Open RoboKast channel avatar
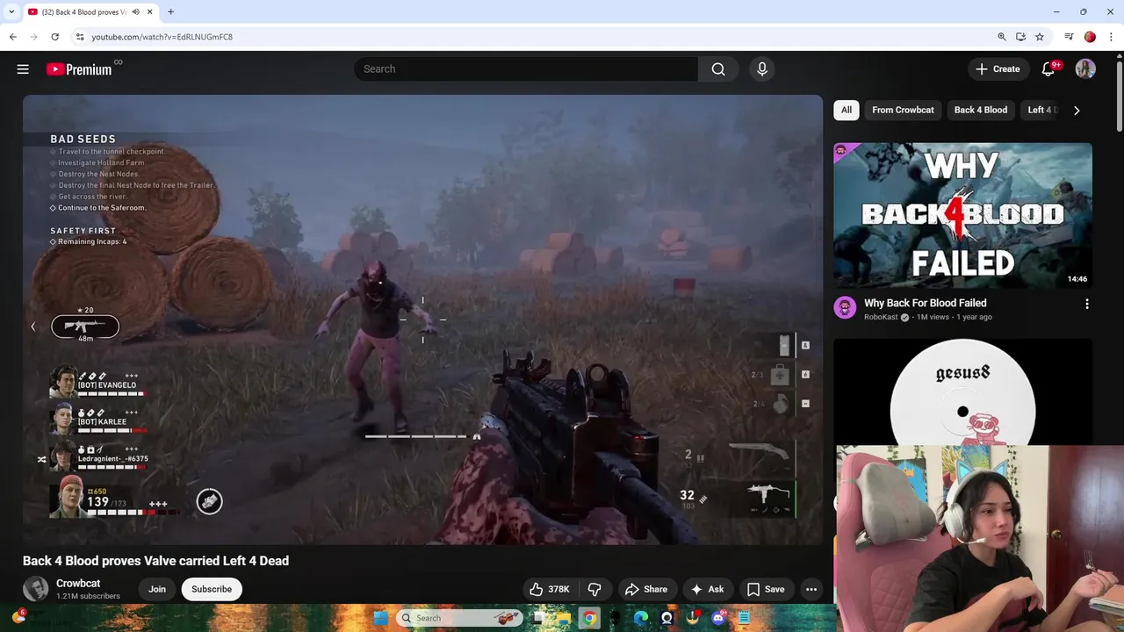1124x632 pixels. click(x=845, y=307)
